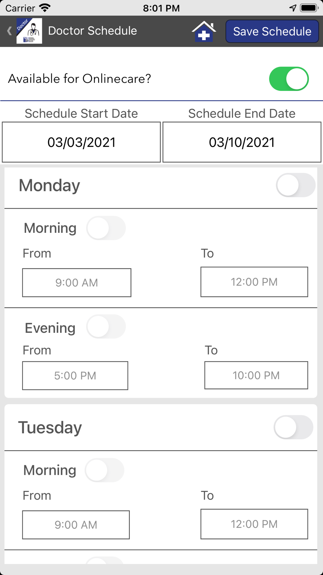The height and width of the screenshot is (575, 323).
Task: Select Monday Evening From time 5:00 PM
Action: tap(75, 376)
